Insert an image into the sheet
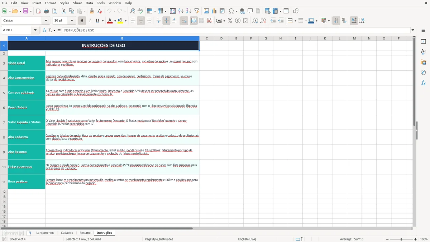Viewport: 430px width, 242px height. (206, 11)
